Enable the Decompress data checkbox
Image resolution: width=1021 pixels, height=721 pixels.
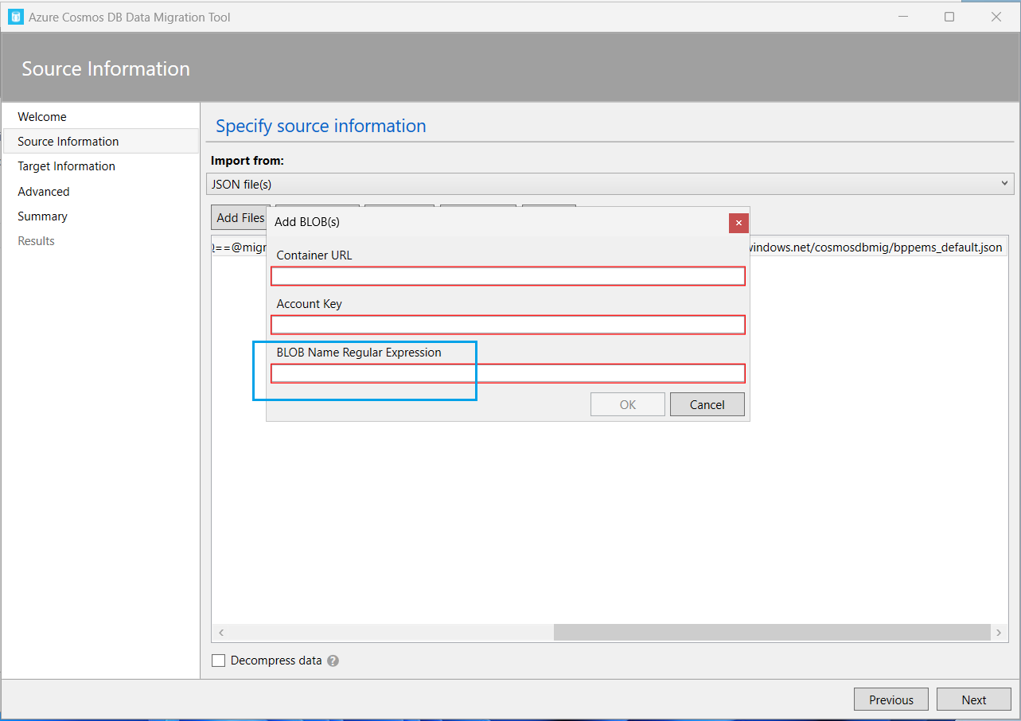[x=218, y=661]
